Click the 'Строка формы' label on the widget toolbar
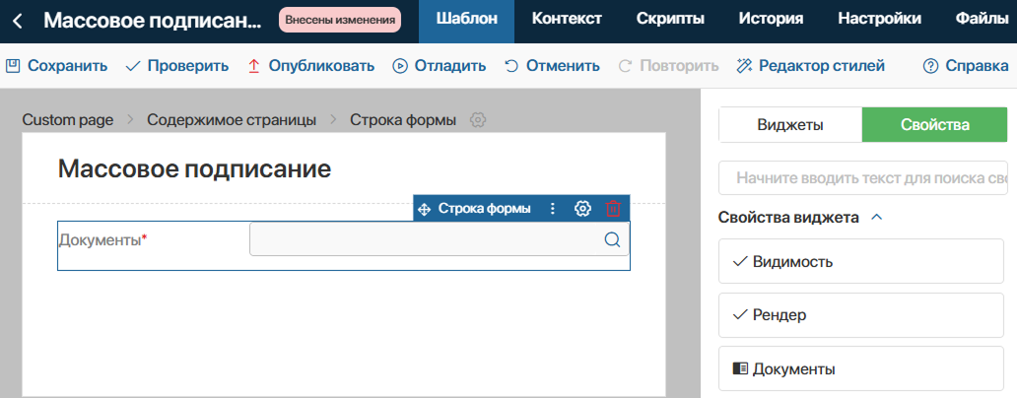The image size is (1017, 398). tap(485, 209)
